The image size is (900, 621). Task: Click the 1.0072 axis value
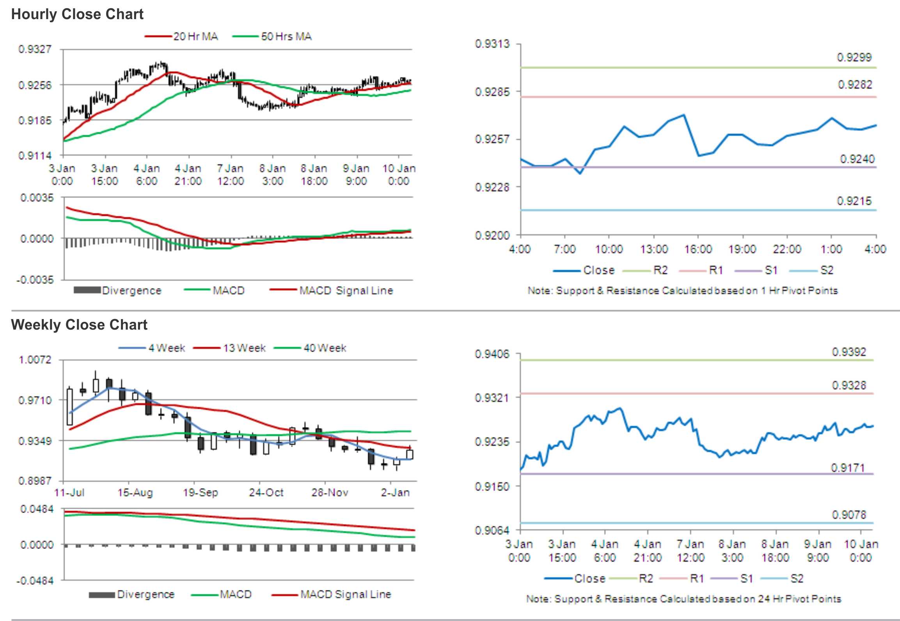(35, 360)
